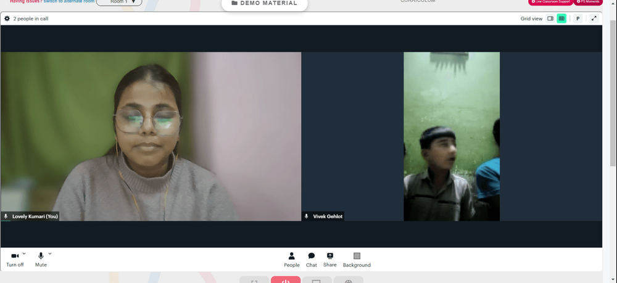Open Live Classroom Support
Screen dimensions: 617x283
550,2
